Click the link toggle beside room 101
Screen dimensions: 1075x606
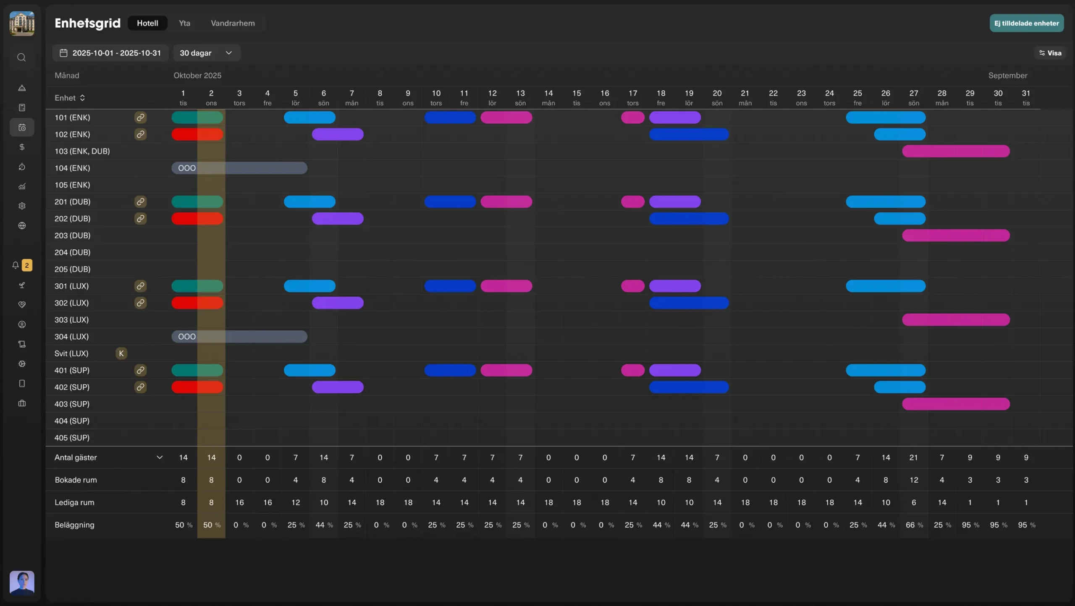tap(140, 118)
